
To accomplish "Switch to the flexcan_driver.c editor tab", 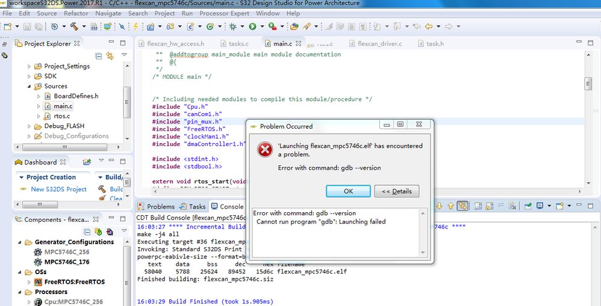I will tap(376, 44).
